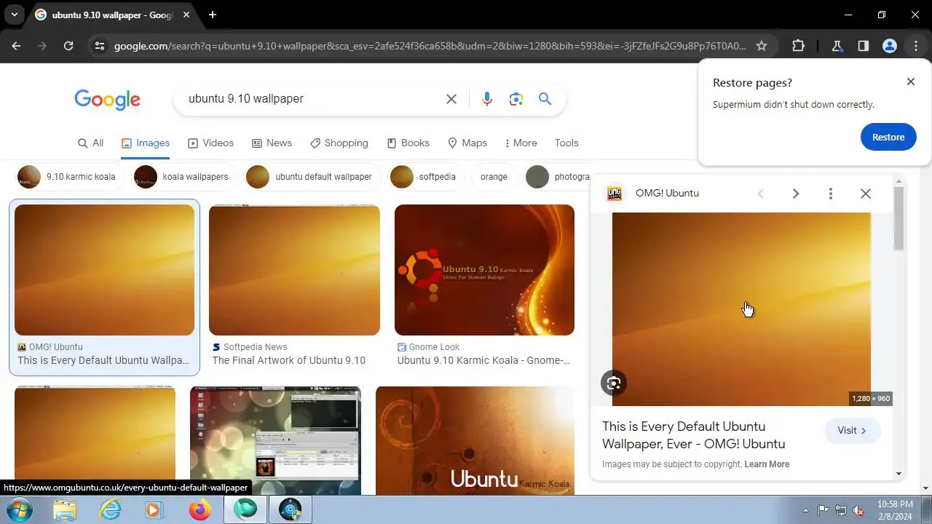
Task: Open the extensions puzzle icon
Action: (798, 46)
